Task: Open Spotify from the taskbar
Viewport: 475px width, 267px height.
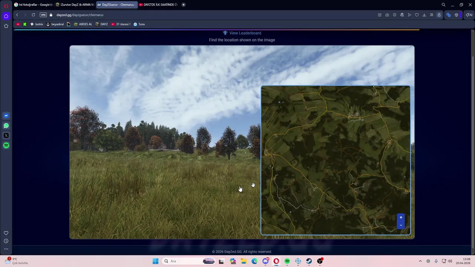Action: click(287, 261)
